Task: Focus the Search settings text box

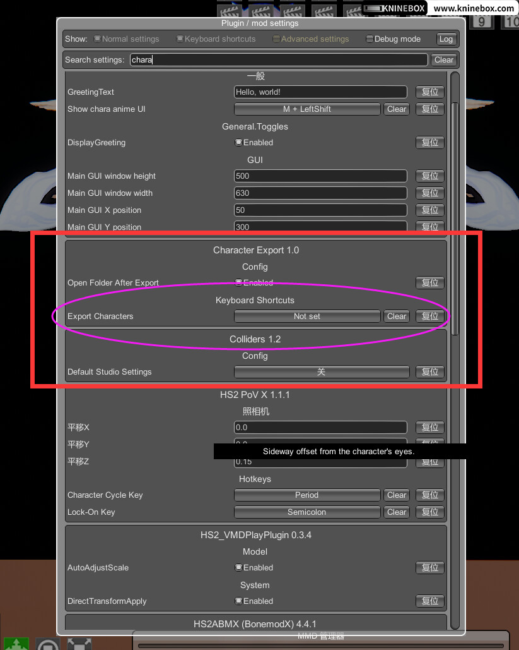Action: tap(279, 59)
